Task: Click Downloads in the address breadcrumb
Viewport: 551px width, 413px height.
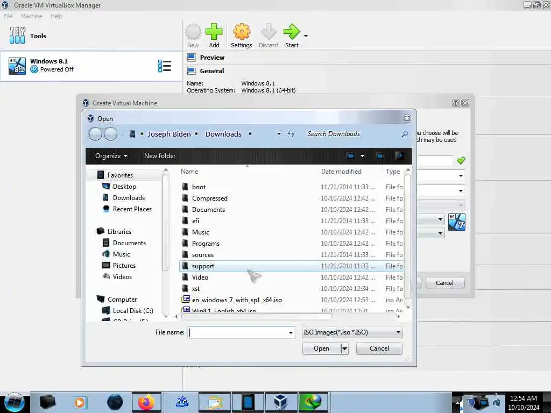Action: tap(223, 134)
